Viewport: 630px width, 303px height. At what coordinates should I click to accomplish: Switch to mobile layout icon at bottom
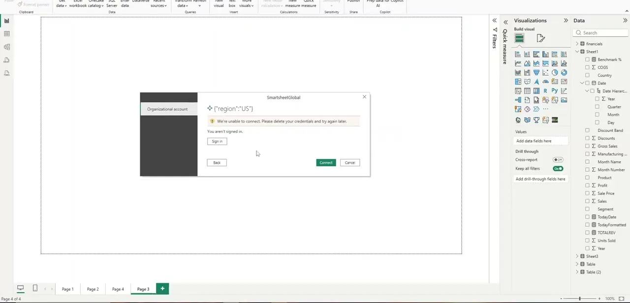click(x=35, y=288)
